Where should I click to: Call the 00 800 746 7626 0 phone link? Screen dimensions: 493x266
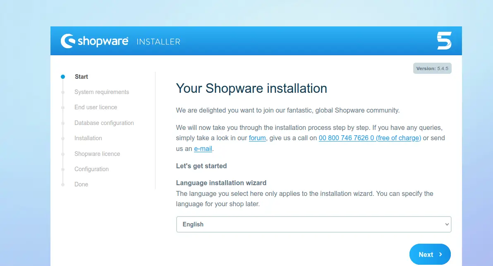pos(370,138)
